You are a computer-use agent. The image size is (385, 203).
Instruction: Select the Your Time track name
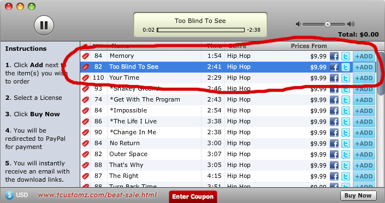pyautogui.click(x=125, y=78)
